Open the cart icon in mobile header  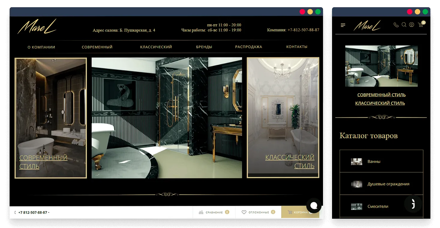click(x=421, y=25)
